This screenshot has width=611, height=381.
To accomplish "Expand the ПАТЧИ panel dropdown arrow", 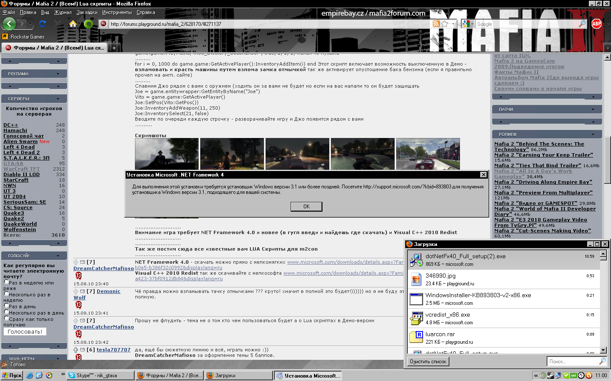I will [x=593, y=109].
